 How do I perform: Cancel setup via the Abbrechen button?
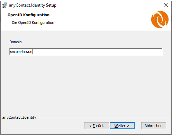[x=154, y=126]
